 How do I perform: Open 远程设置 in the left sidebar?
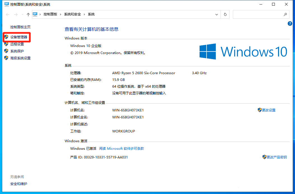(x=17, y=44)
